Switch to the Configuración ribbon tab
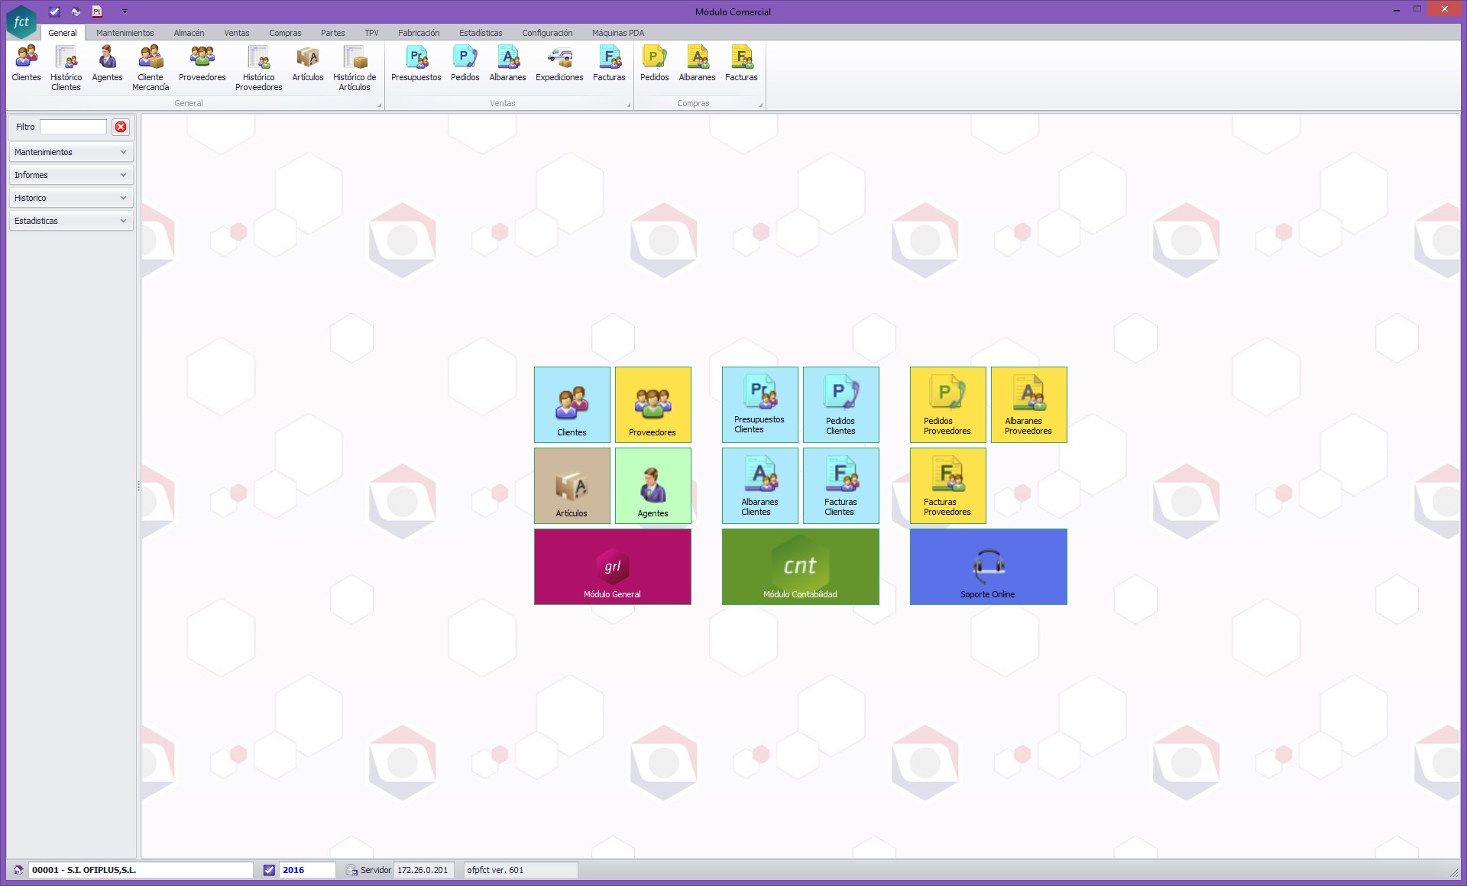The height and width of the screenshot is (886, 1467). (x=547, y=33)
